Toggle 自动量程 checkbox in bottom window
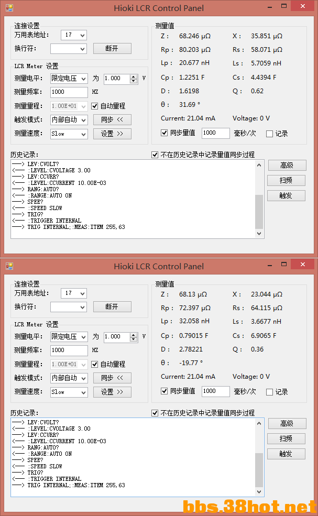The image size is (318, 516). click(x=95, y=364)
